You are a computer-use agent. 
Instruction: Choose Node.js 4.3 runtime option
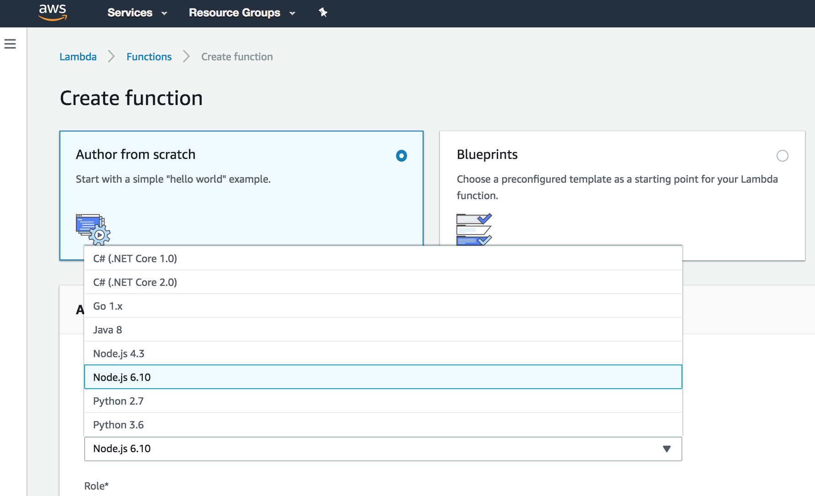point(383,354)
